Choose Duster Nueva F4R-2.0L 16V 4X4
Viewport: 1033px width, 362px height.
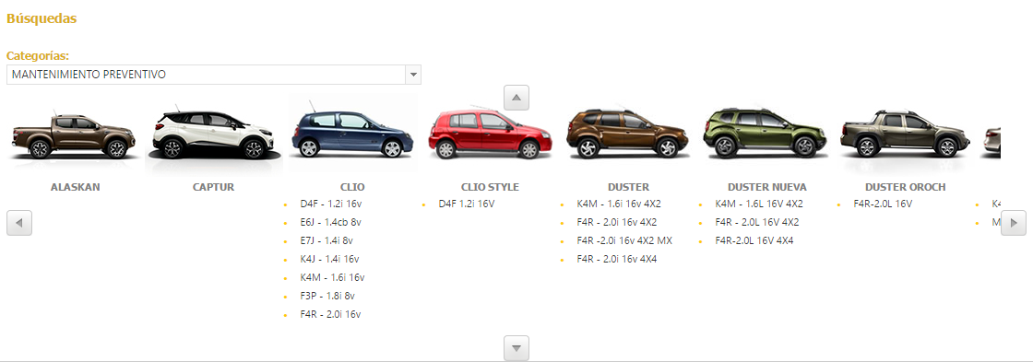(x=754, y=241)
